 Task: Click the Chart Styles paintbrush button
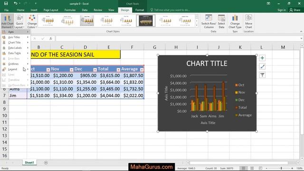262,66
